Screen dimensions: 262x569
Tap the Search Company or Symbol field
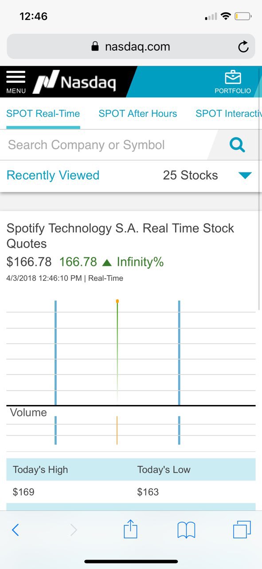[107, 145]
